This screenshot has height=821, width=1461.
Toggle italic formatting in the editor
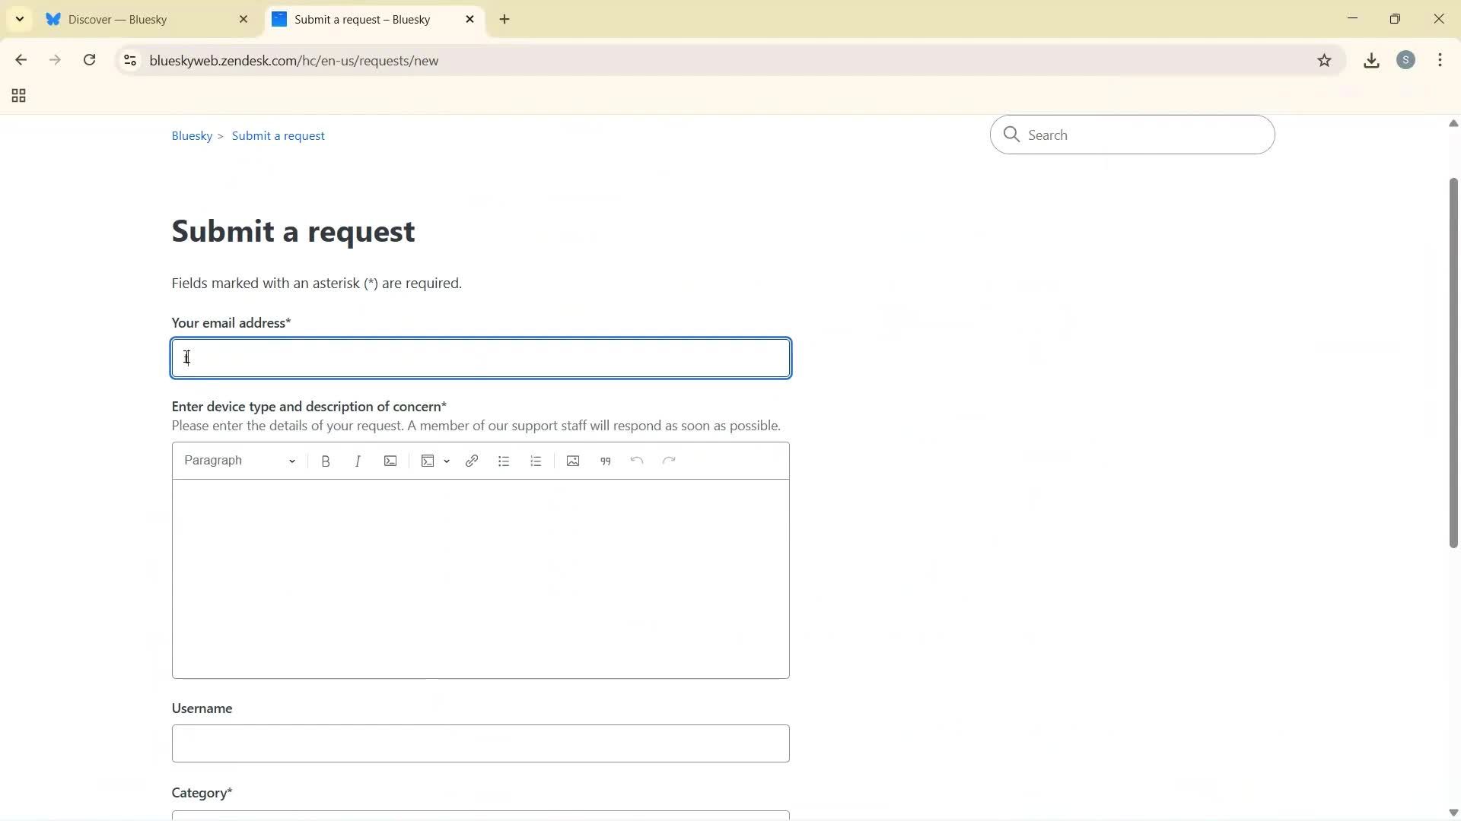[x=358, y=461]
